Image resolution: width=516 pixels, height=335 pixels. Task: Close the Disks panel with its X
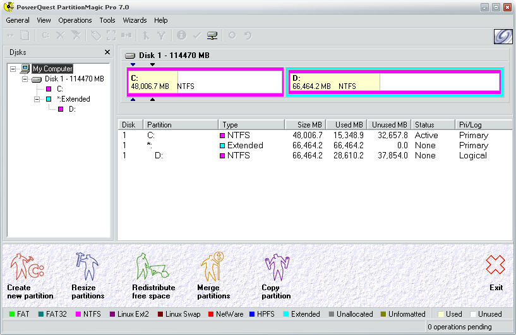tap(107, 52)
